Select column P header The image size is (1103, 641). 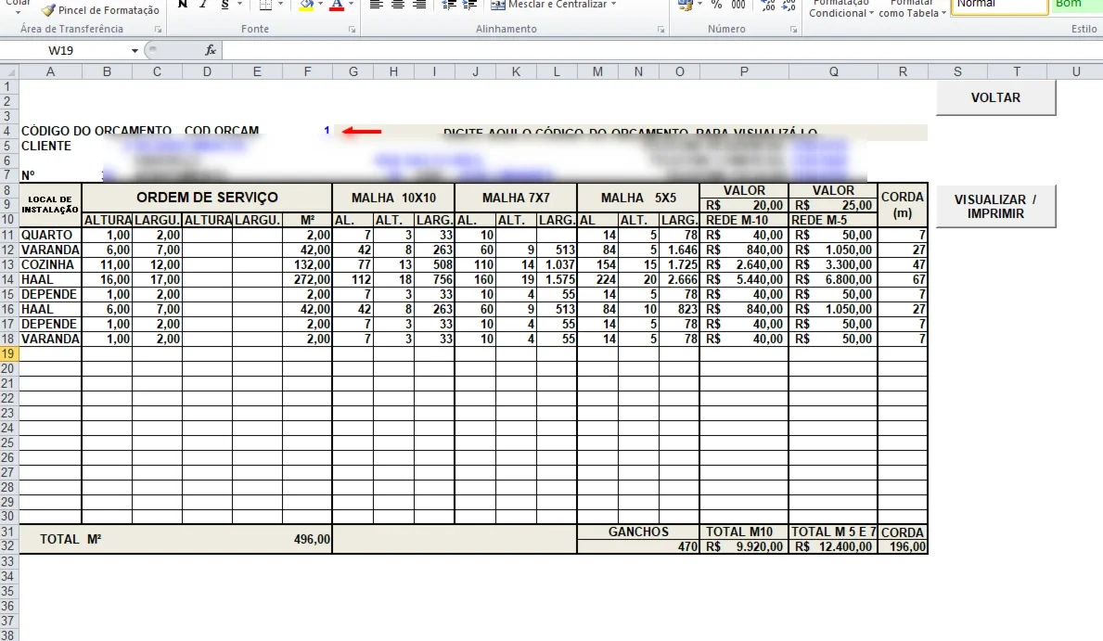[744, 71]
